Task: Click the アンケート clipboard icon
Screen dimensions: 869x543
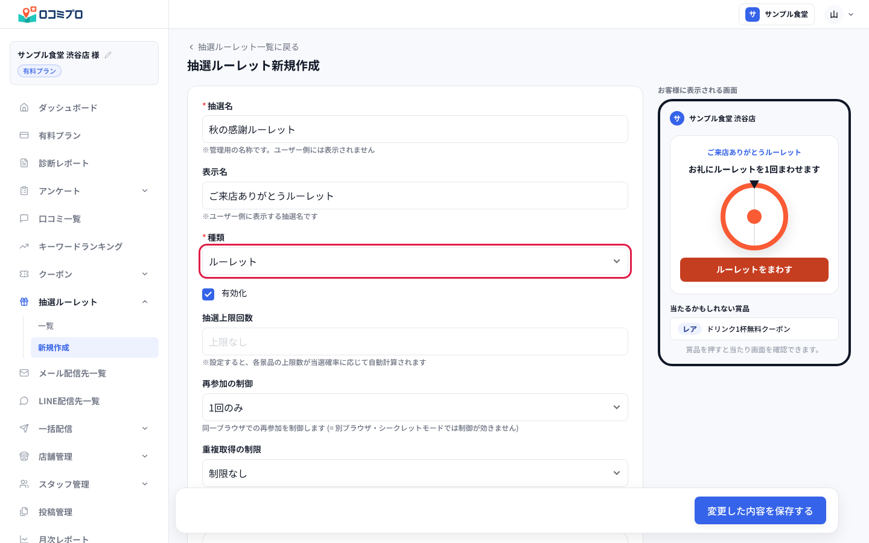Action: (x=24, y=191)
